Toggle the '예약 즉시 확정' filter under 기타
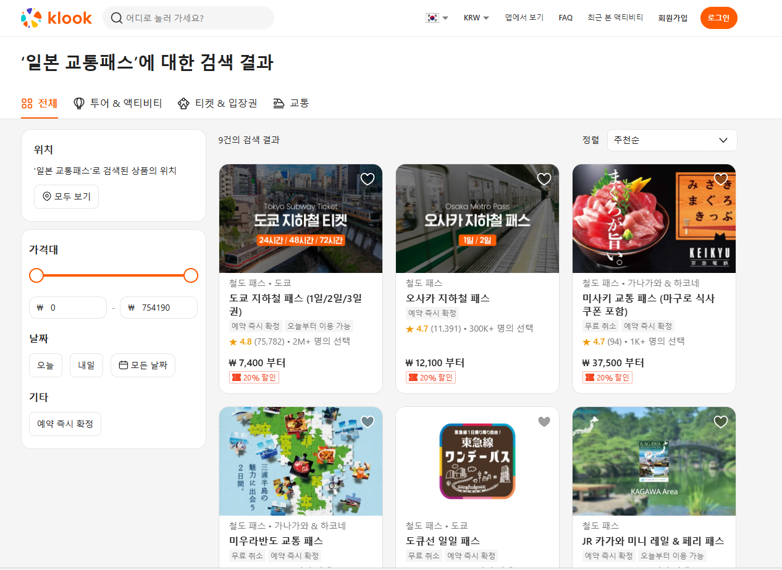The height and width of the screenshot is (570, 782). 65,424
